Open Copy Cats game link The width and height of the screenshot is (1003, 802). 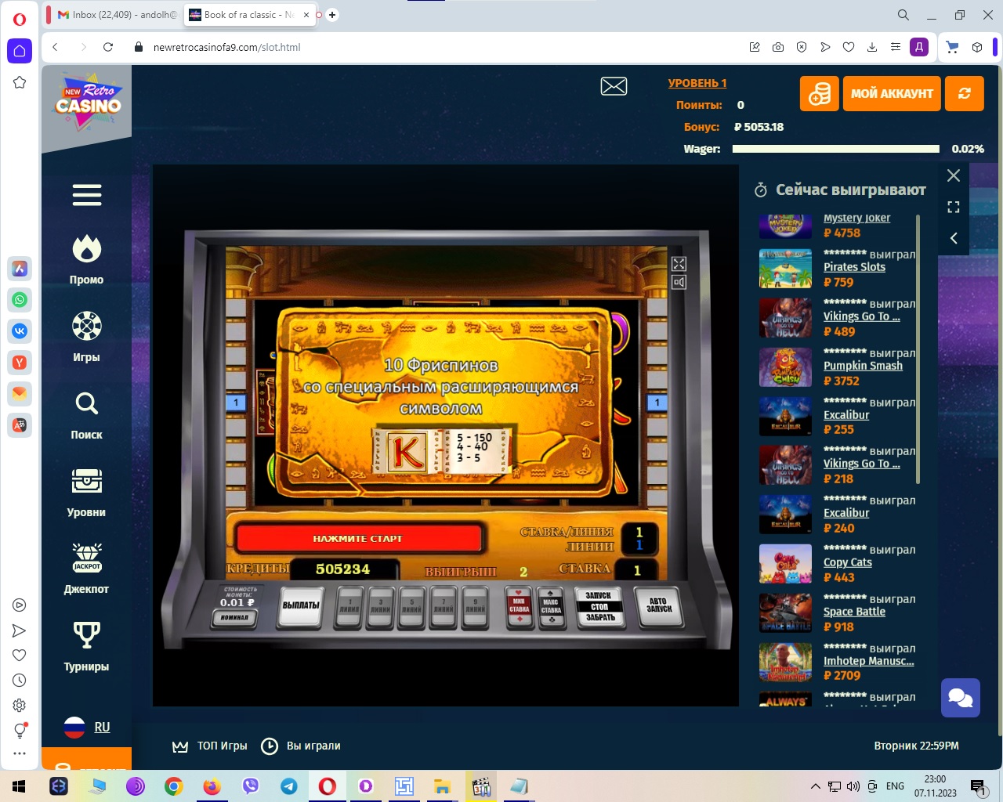[x=848, y=562]
